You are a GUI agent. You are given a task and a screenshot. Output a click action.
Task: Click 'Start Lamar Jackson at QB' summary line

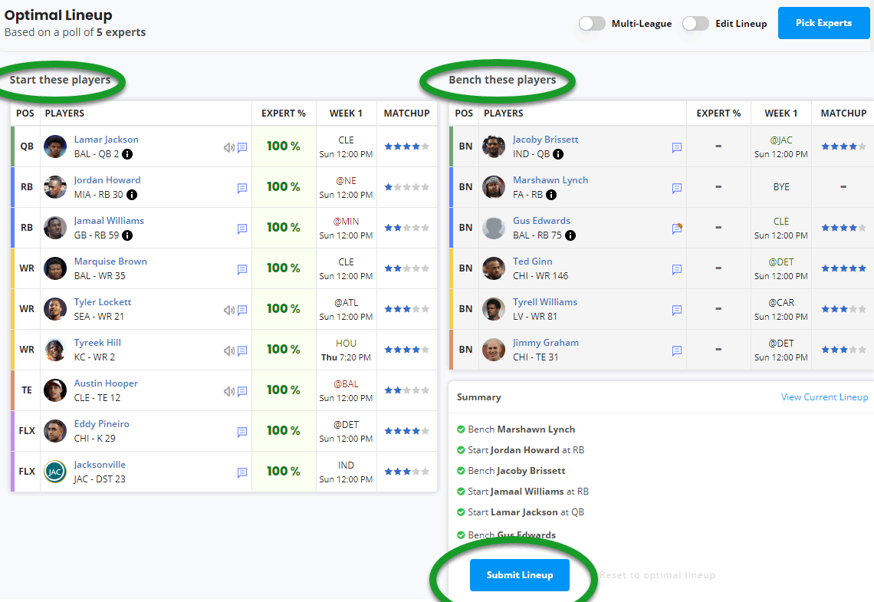pos(526,512)
